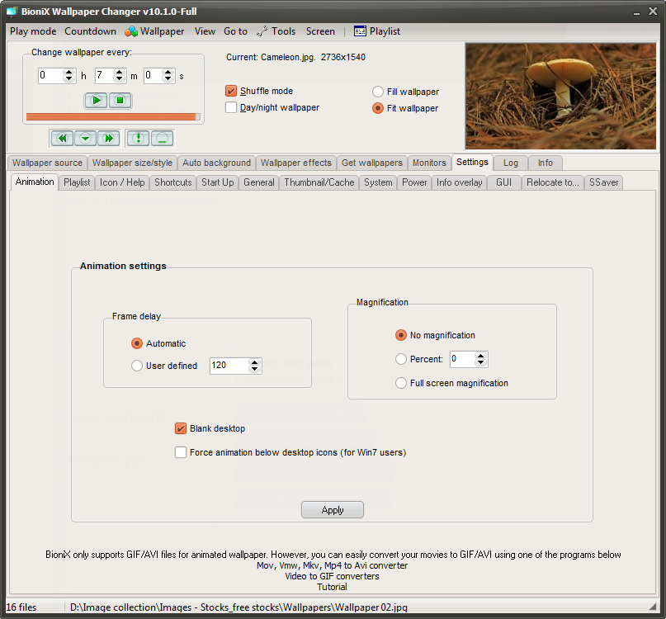Select User defined frame delay option
Viewport: 666px width, 619px height.
coord(136,366)
